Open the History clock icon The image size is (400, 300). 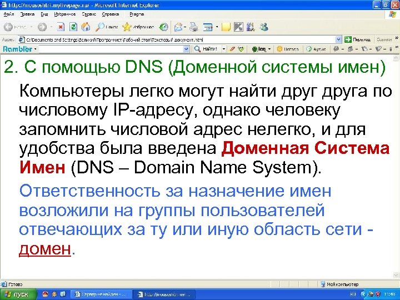point(163,27)
